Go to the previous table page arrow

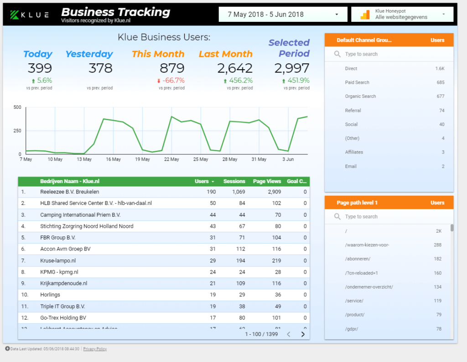(288, 334)
